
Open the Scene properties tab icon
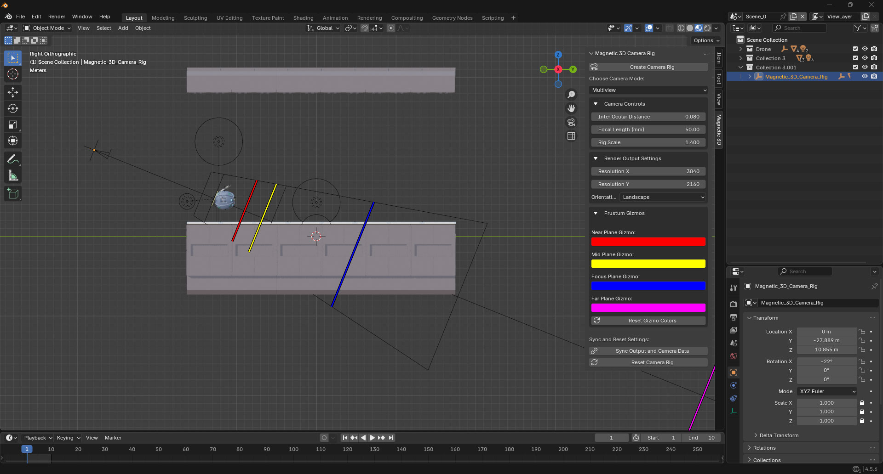click(734, 343)
